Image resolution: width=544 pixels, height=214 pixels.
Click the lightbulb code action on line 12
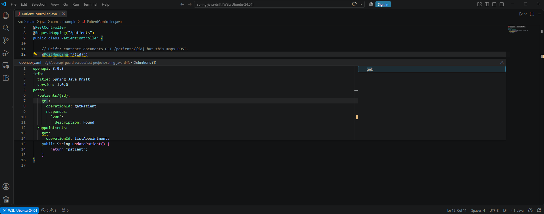pyautogui.click(x=35, y=54)
